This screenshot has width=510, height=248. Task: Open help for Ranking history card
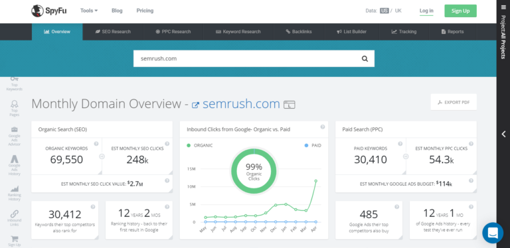(x=167, y=207)
